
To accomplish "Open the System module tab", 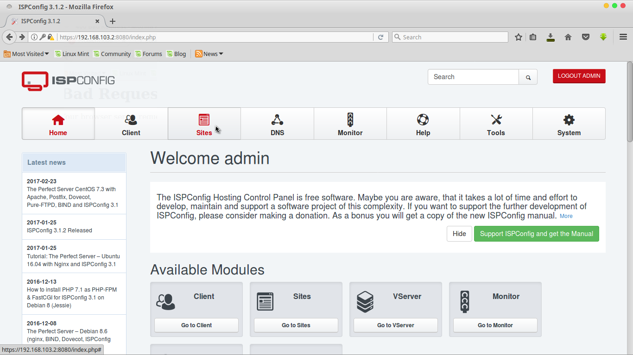I will (x=569, y=124).
